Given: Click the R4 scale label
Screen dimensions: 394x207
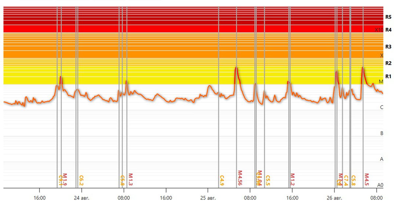Looking at the screenshot, I should click(388, 30).
